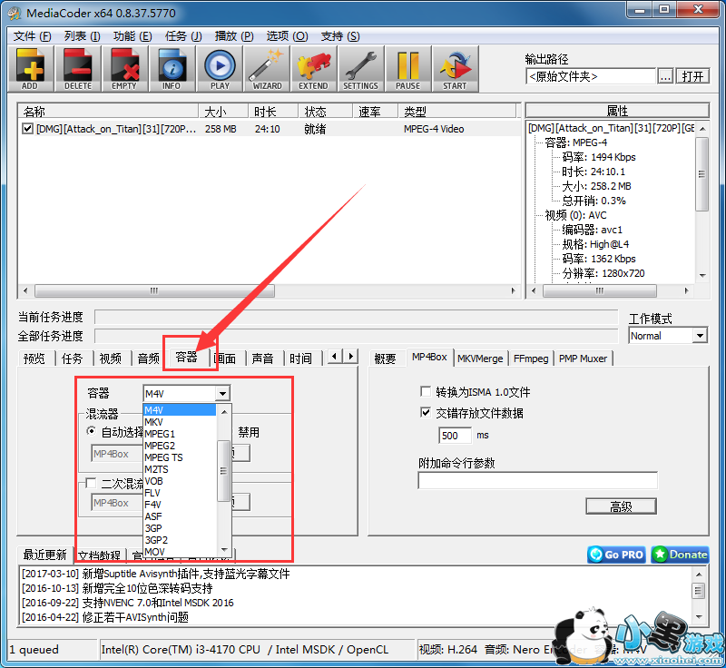Screen dimensions: 726x668
Task: Open the 支持 menu
Action: point(340,36)
